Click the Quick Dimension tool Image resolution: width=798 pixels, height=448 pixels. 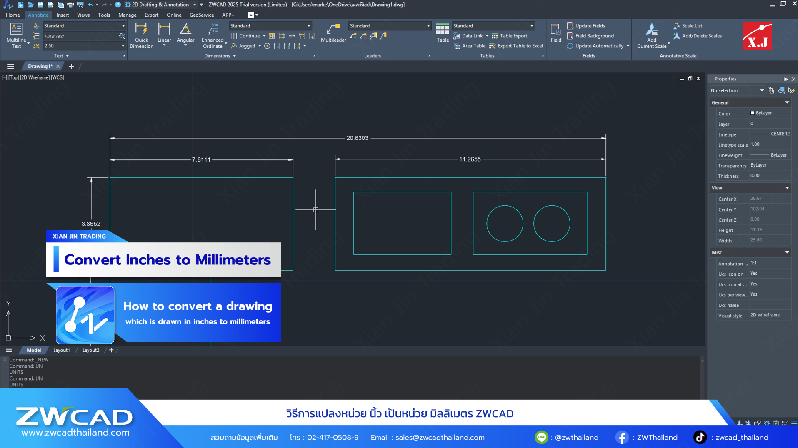click(141, 36)
